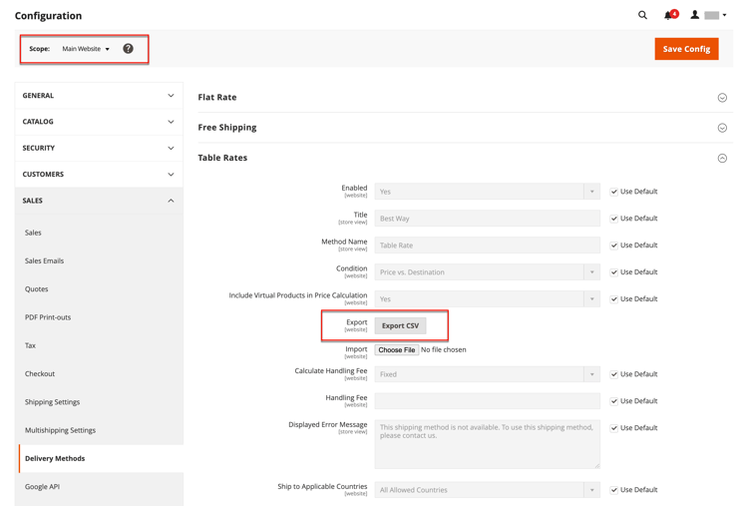Expand the Flat Rate section arrow
This screenshot has width=748, height=506.
[x=722, y=98]
